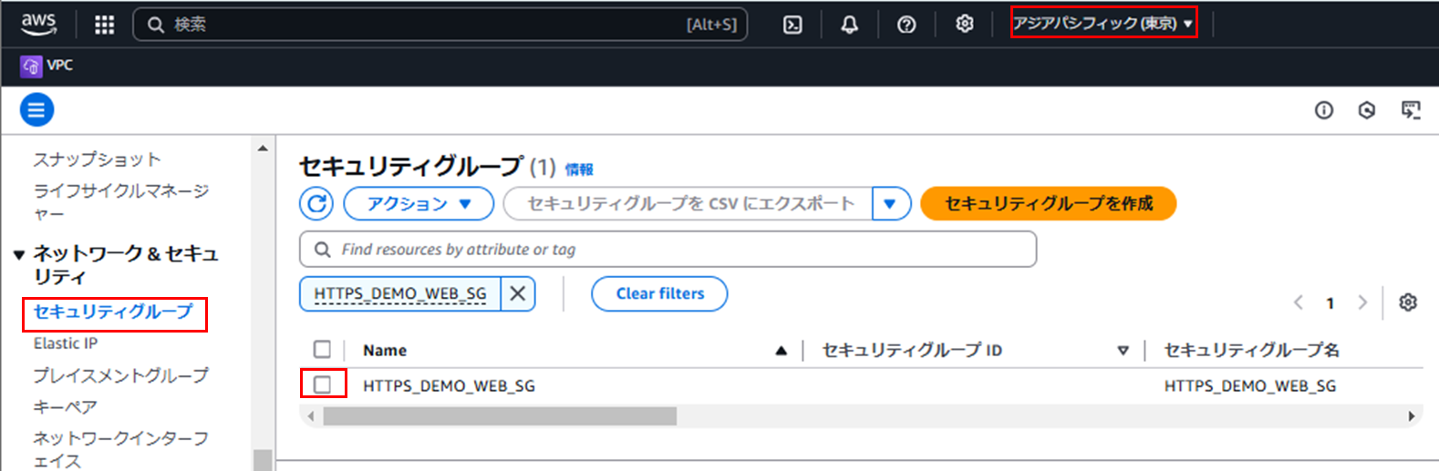This screenshot has height=471, width=1439.
Task: Toggle the hamburger navigation menu
Action: tap(36, 110)
